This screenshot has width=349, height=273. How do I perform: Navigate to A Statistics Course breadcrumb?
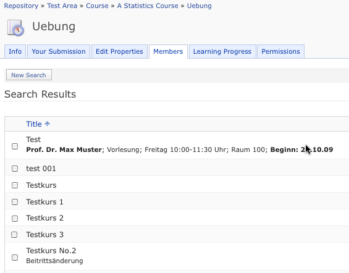point(148,6)
